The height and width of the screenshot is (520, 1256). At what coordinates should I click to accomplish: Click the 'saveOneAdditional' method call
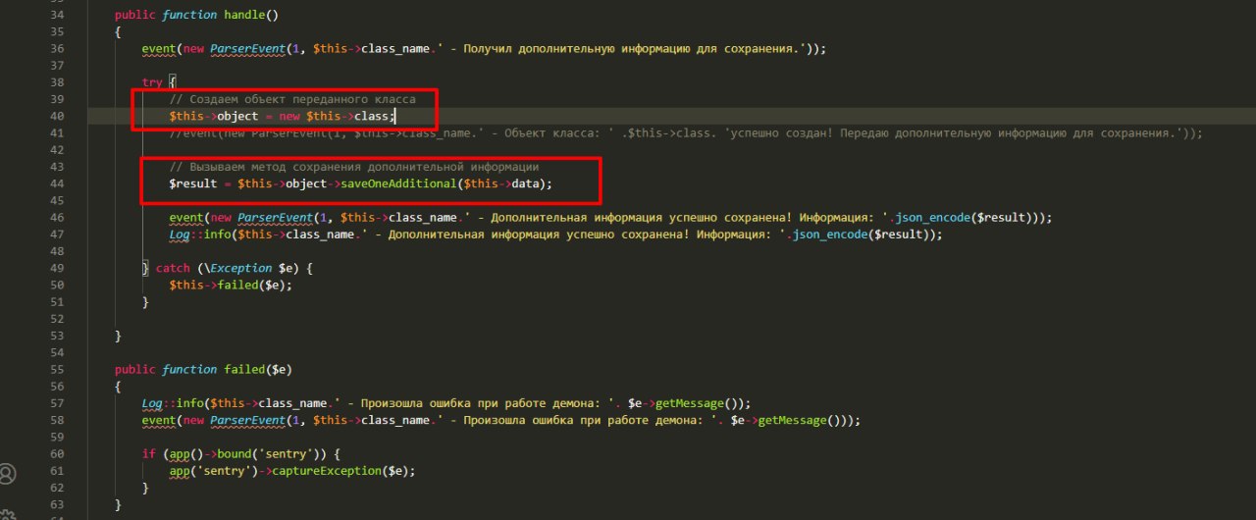[399, 183]
